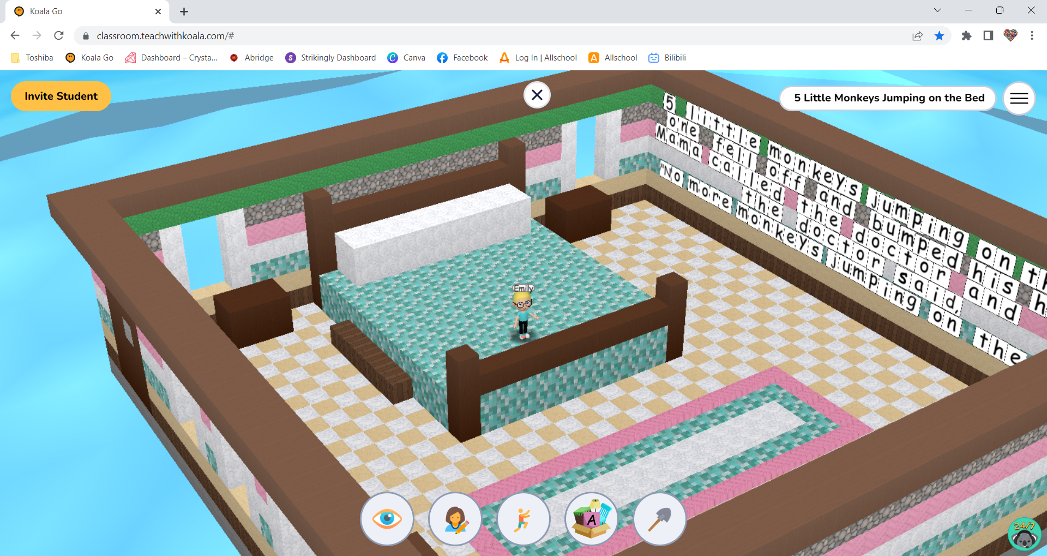Screen dimensions: 1047x556
Task: Click the share page icon
Action: point(918,35)
